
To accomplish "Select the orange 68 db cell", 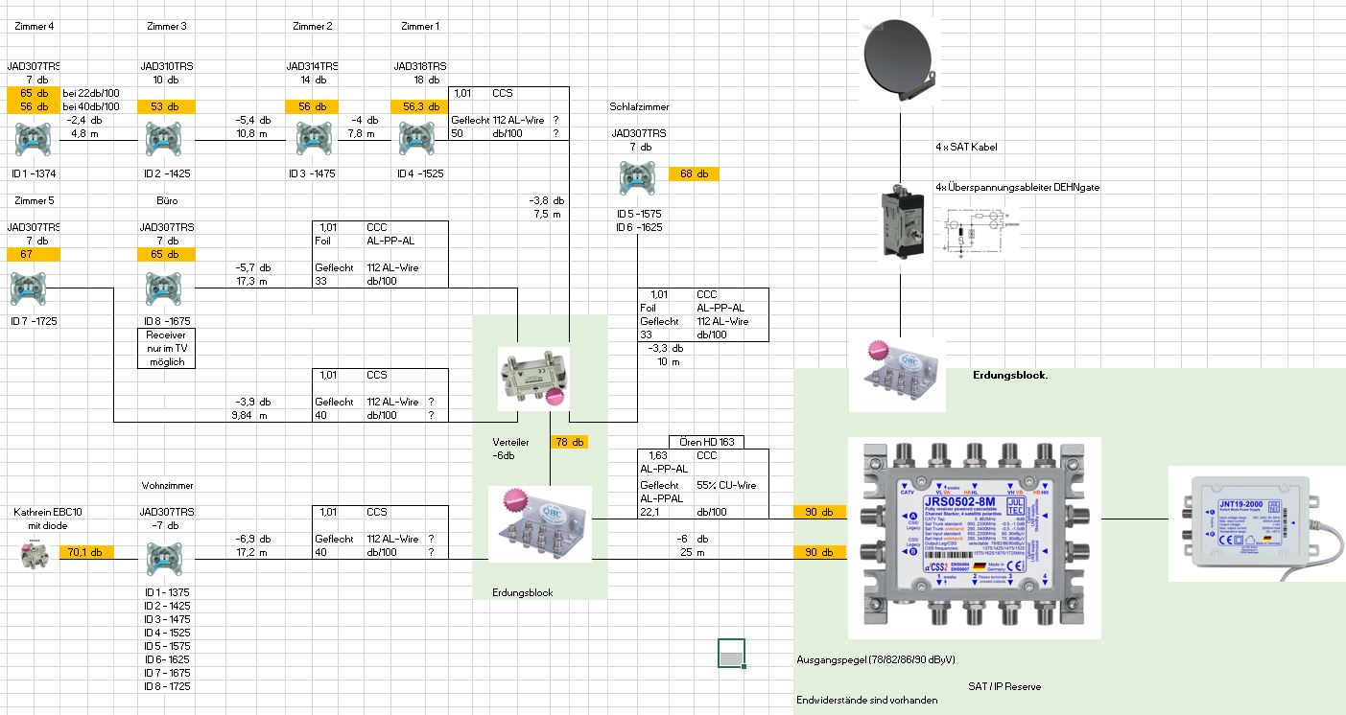I will click(694, 173).
